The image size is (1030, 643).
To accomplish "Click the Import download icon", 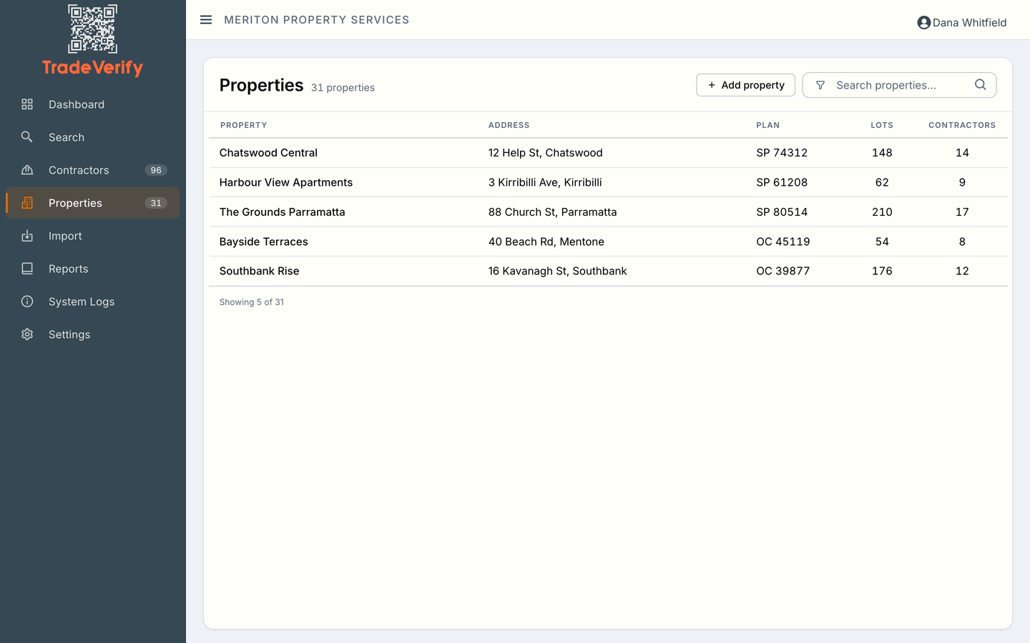I will click(x=27, y=236).
